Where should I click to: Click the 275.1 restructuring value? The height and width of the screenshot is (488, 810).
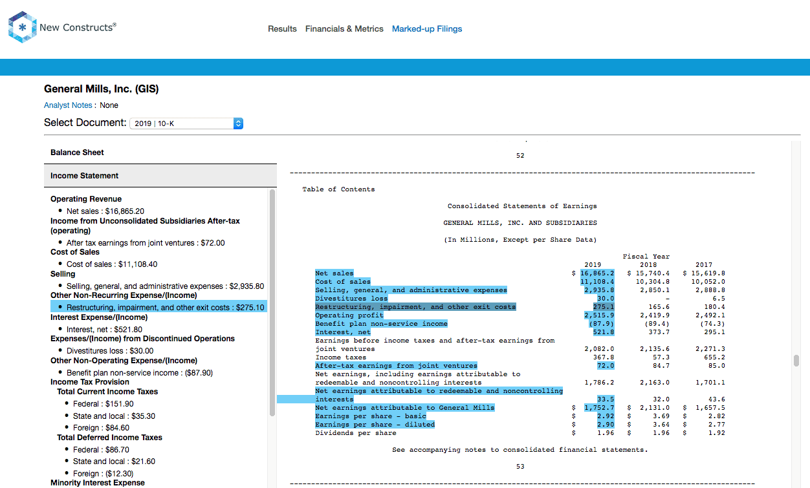click(604, 307)
